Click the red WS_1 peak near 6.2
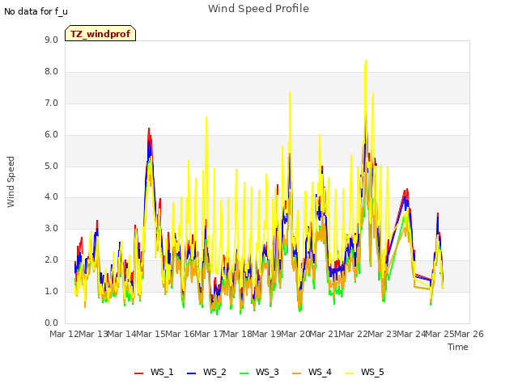 coord(149,129)
